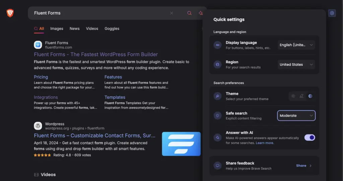Open Fluent Forms Fastest WordPress Form Builder result
Image resolution: width=343 pixels, height=181 pixels.
(x=96, y=55)
